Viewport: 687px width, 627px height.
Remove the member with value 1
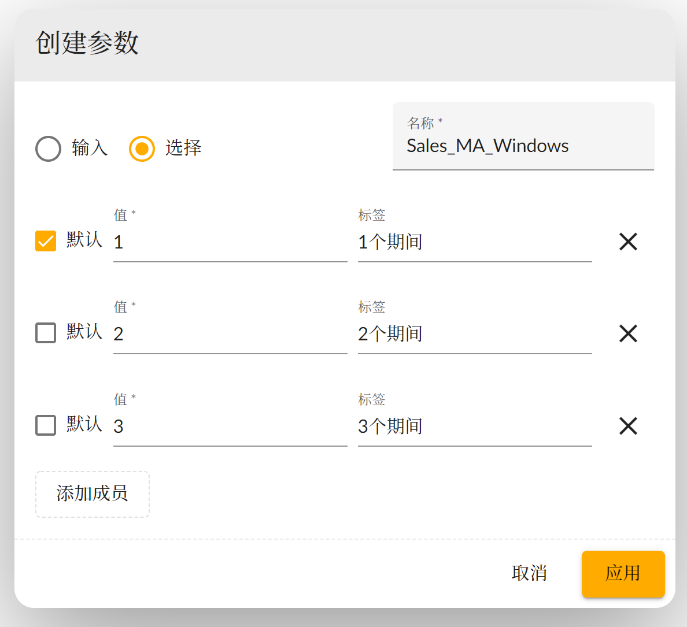pos(628,242)
